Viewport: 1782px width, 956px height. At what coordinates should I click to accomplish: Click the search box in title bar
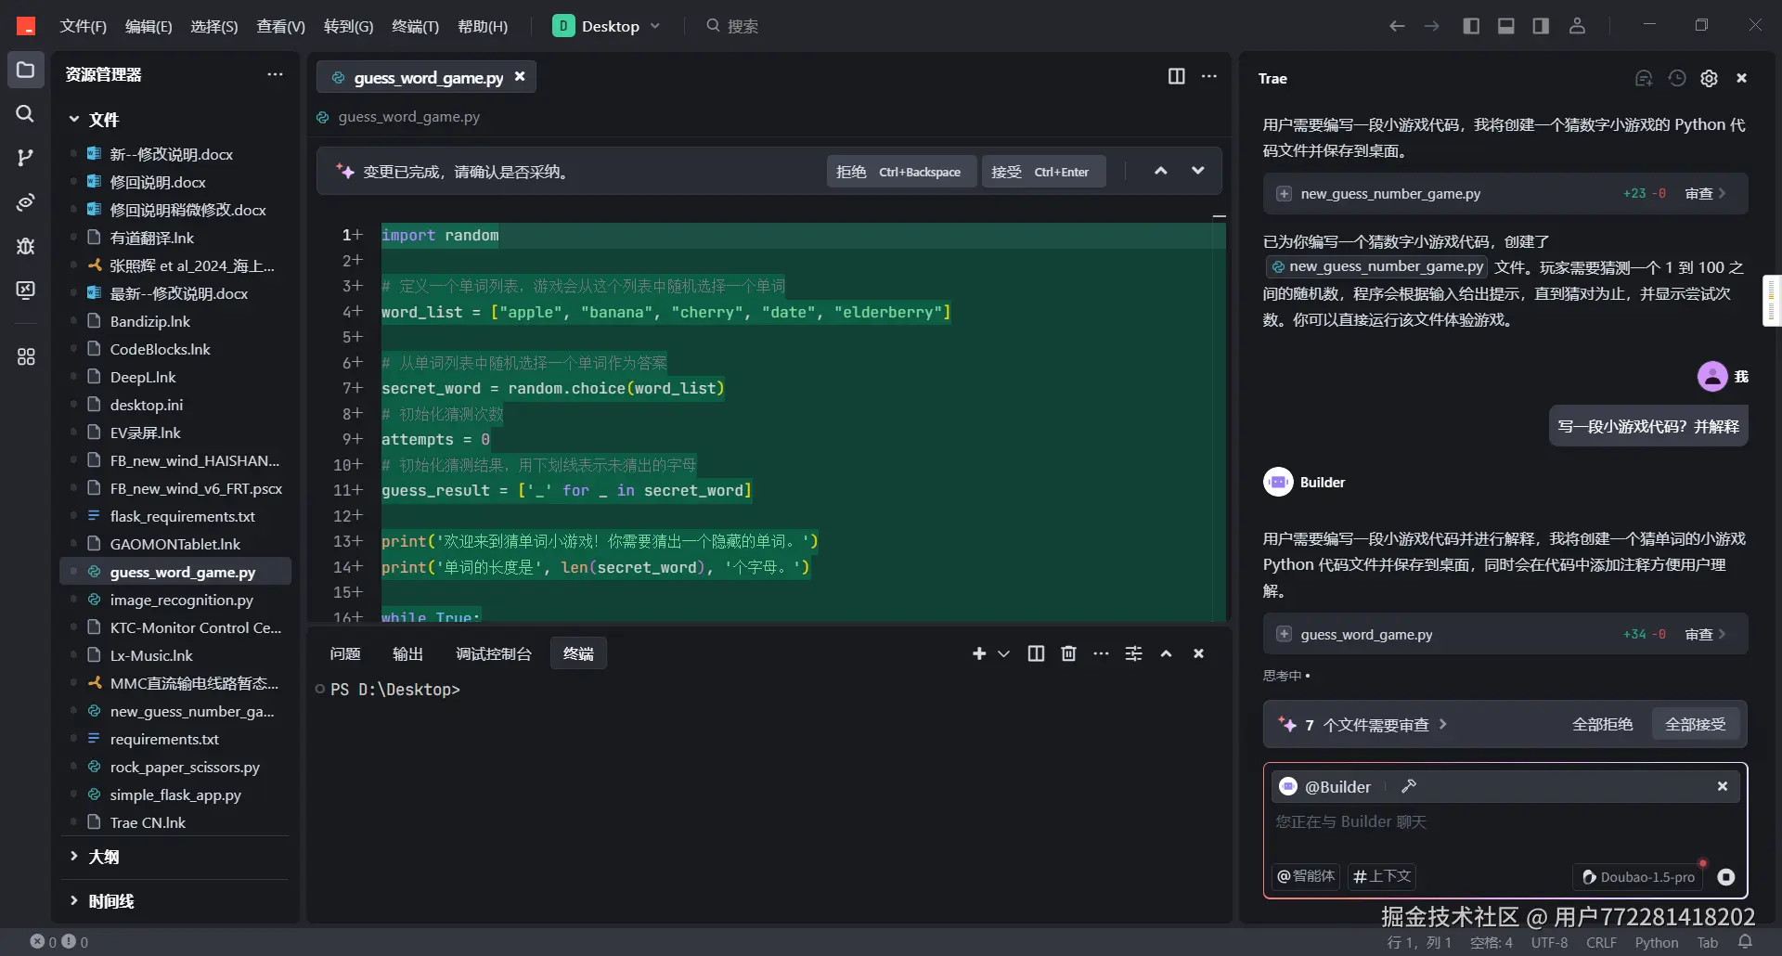731,26
